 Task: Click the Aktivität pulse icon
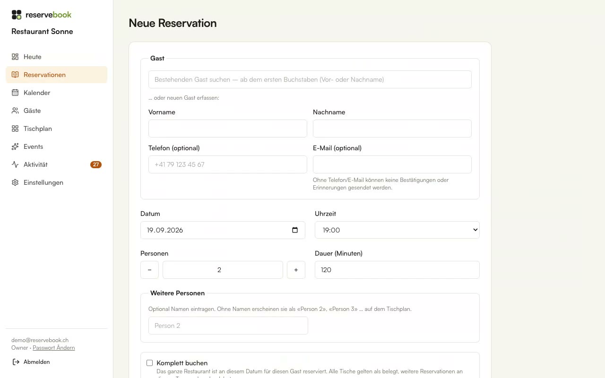pyautogui.click(x=15, y=164)
